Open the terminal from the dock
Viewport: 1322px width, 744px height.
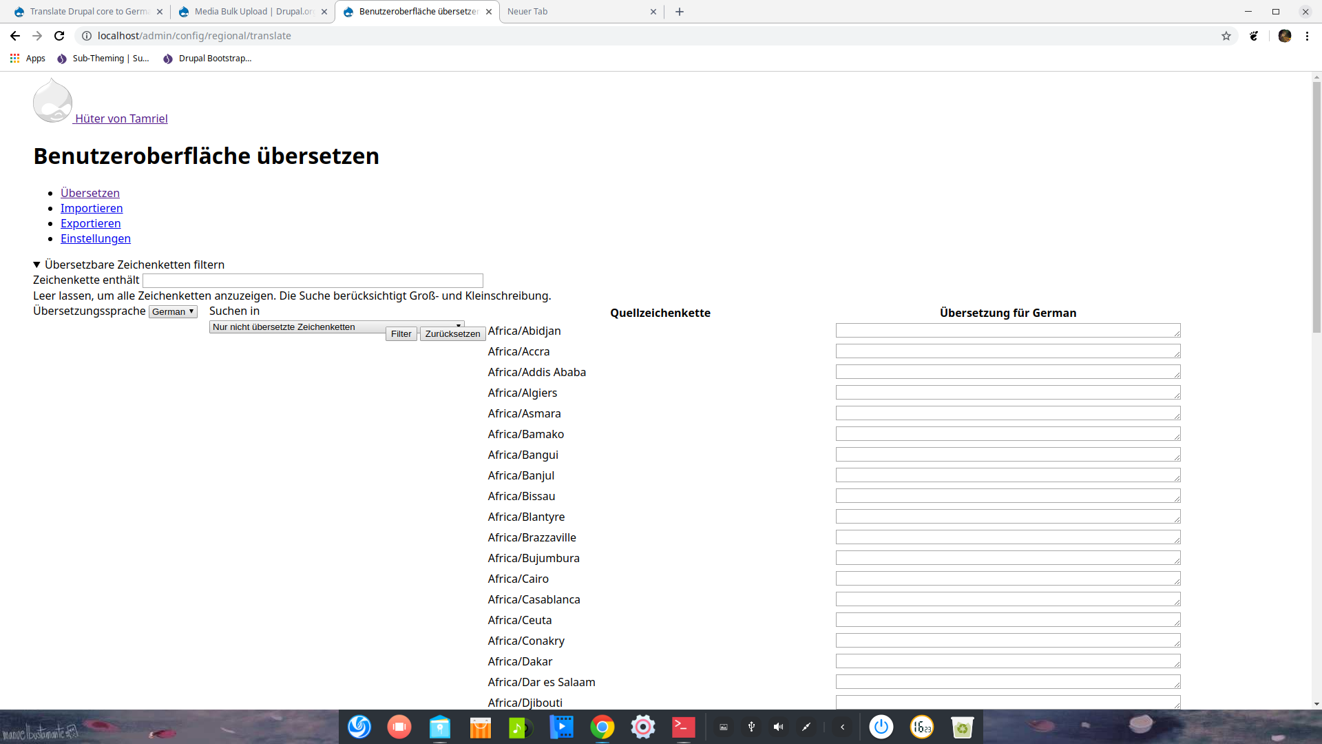click(x=683, y=727)
